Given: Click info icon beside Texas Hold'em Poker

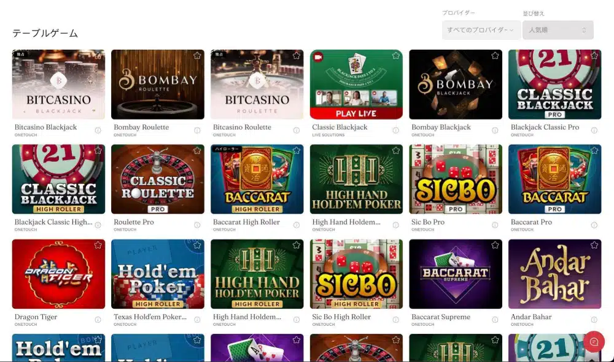Looking at the screenshot, I should pos(197,320).
